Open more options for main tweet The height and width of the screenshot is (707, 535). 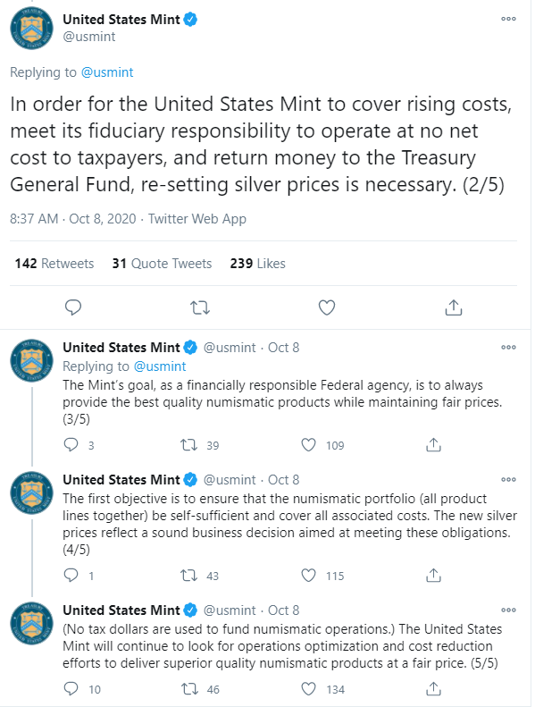508,19
